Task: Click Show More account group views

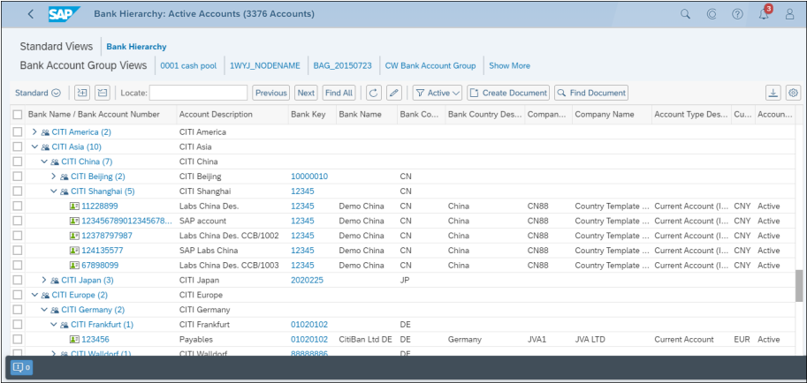Action: point(509,66)
